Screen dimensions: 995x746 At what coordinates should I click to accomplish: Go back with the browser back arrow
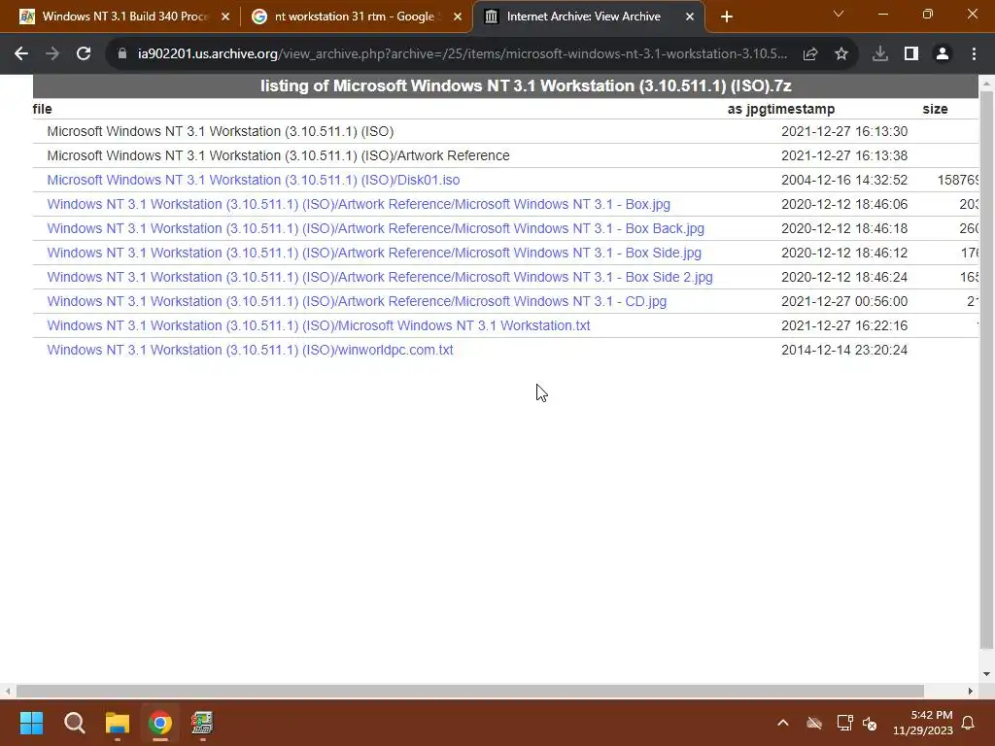(x=21, y=54)
